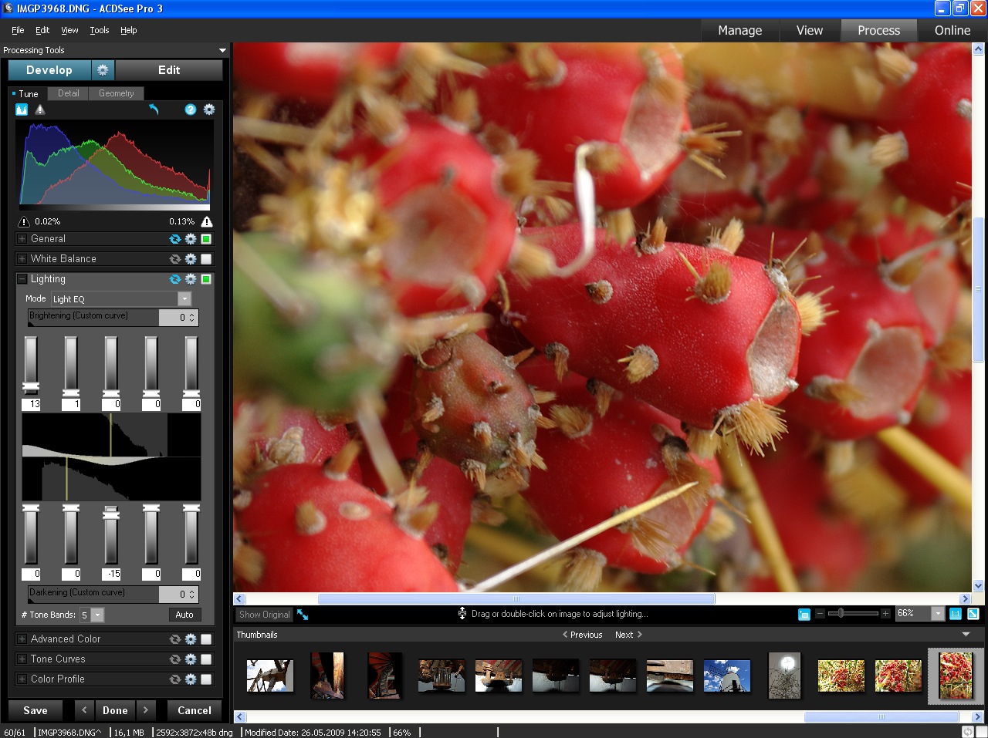Enable the Tone Curves checkbox

205,659
